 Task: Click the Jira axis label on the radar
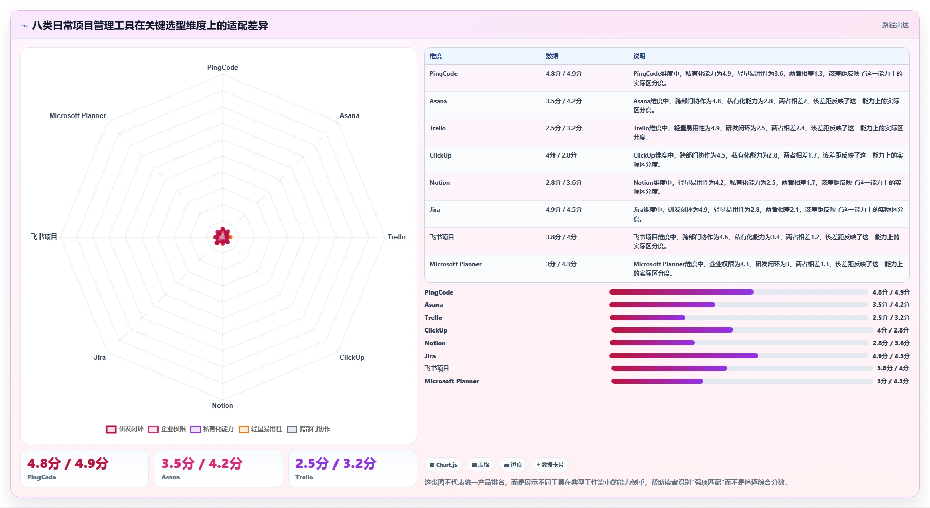100,358
